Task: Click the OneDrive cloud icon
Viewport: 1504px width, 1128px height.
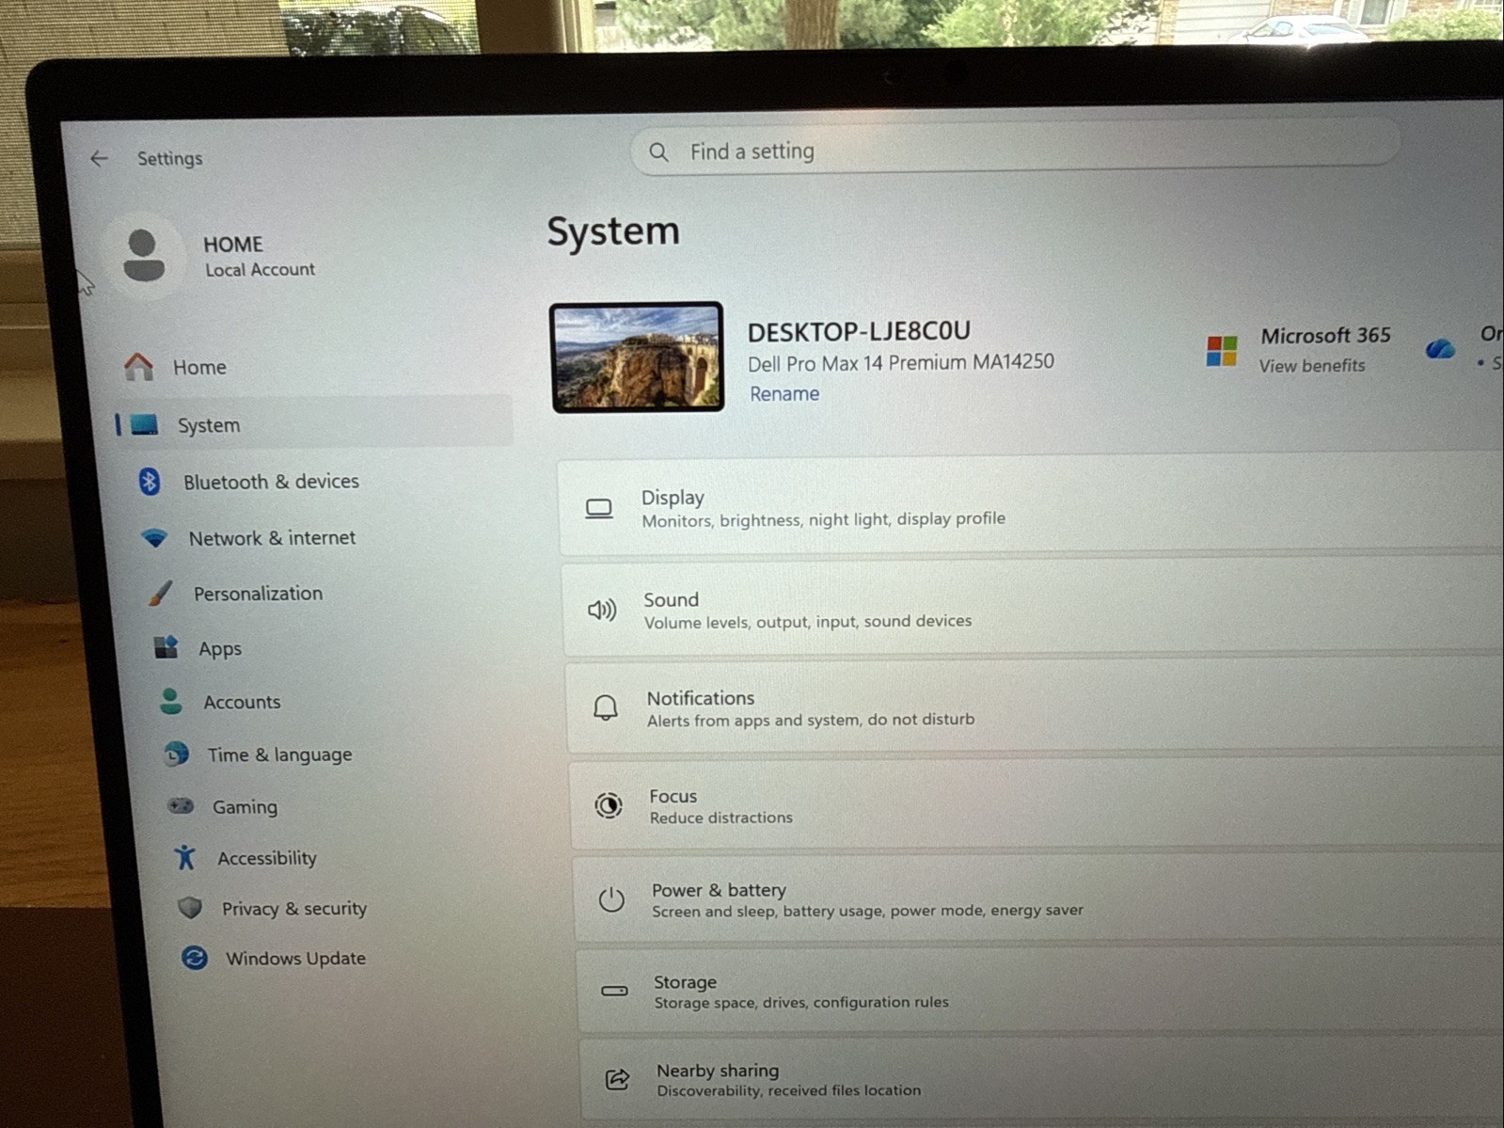Action: click(x=1440, y=349)
